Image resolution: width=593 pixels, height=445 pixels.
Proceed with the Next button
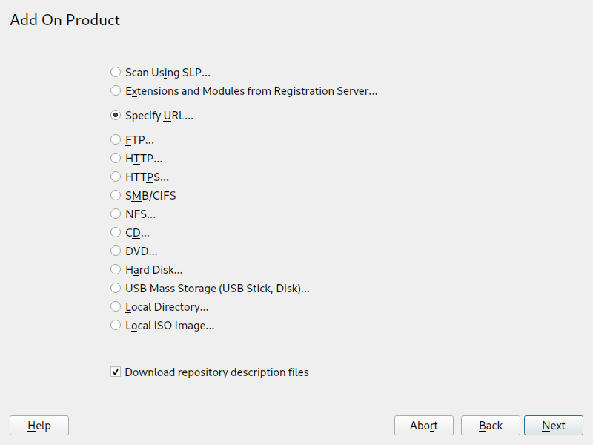tap(553, 426)
